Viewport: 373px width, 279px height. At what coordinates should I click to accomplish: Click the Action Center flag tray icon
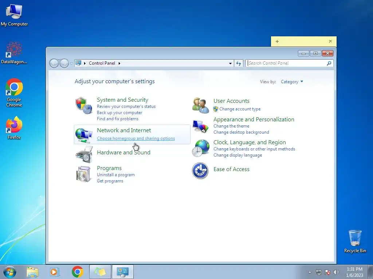pyautogui.click(x=327, y=272)
